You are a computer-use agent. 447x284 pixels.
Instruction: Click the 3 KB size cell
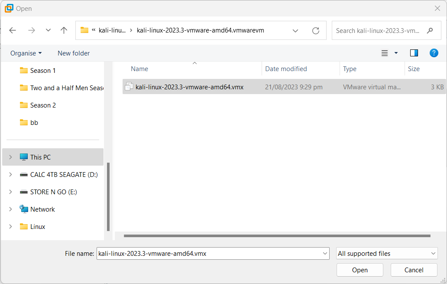[x=437, y=87]
